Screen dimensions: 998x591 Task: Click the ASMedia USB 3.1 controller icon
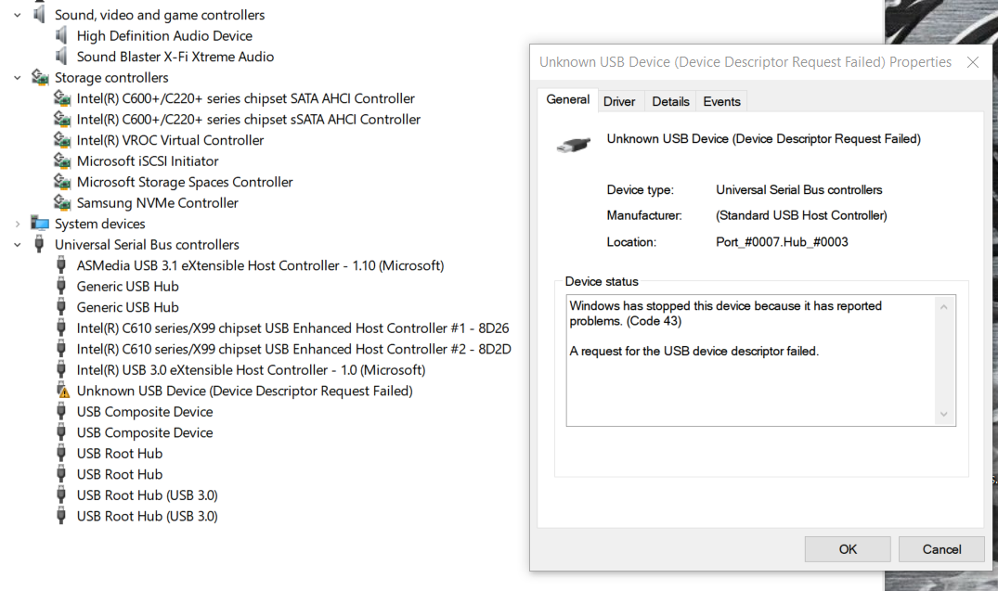[61, 265]
